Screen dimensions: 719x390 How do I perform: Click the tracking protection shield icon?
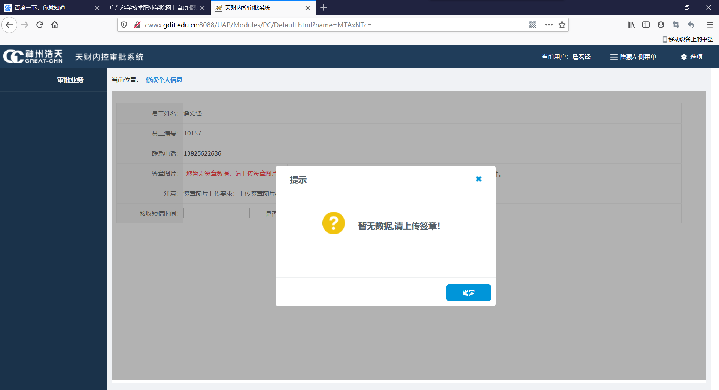[124, 25]
